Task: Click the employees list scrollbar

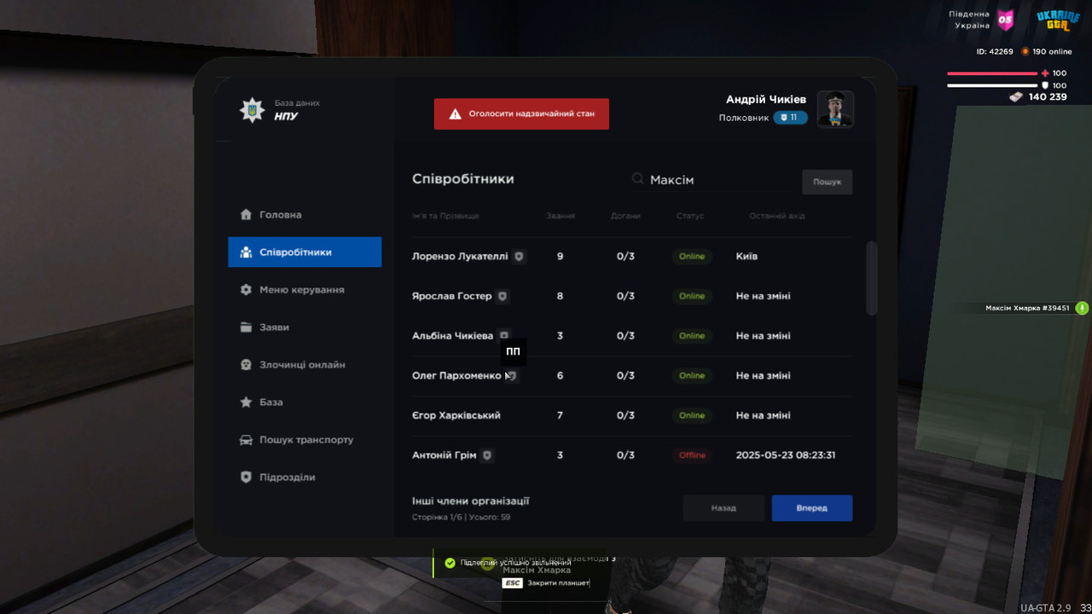Action: coord(871,279)
